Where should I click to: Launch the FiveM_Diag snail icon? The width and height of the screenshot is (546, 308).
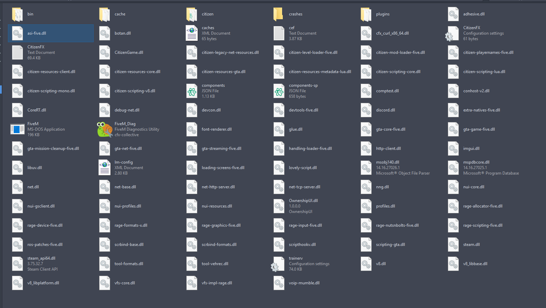click(x=105, y=130)
